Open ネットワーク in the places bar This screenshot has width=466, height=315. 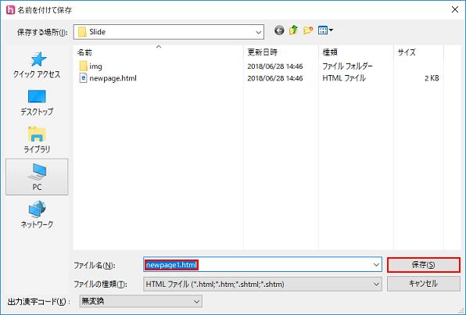[x=37, y=214]
